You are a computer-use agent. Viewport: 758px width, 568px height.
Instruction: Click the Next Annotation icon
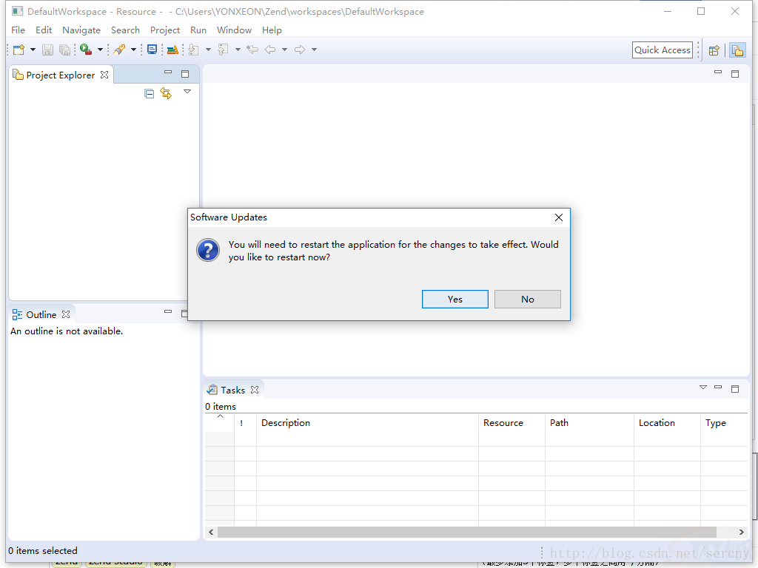[193, 50]
